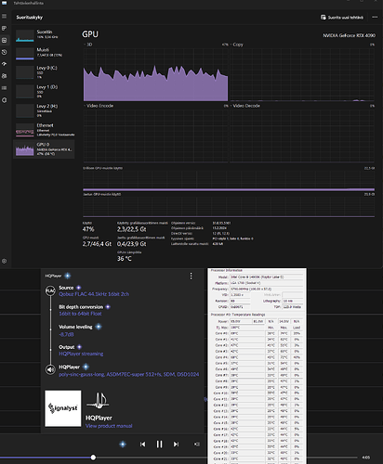Open the 3D engine graph dropdown

(x=88, y=45)
